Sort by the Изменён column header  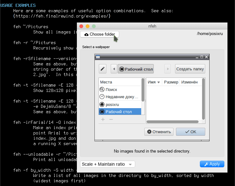[190, 82]
